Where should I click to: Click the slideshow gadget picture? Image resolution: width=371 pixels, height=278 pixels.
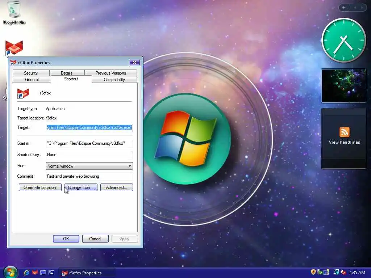click(343, 85)
